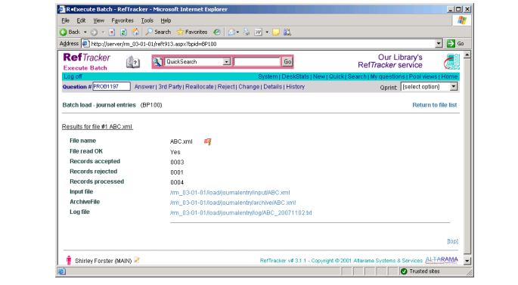
Task: Open the Forward button dropdown arrow
Action: [103, 32]
